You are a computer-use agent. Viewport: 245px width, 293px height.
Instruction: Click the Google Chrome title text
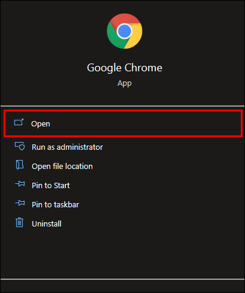click(x=125, y=68)
